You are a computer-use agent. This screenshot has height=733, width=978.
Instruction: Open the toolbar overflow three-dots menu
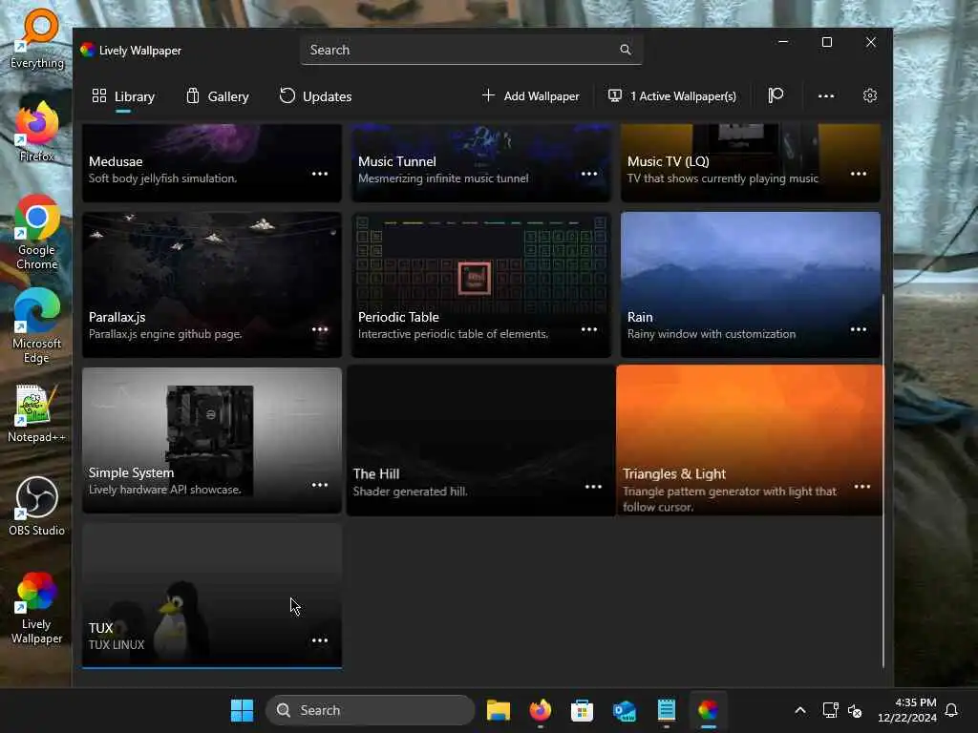(x=826, y=96)
